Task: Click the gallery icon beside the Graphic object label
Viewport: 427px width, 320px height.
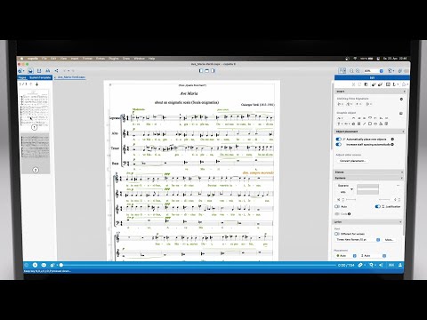Action: [401, 113]
